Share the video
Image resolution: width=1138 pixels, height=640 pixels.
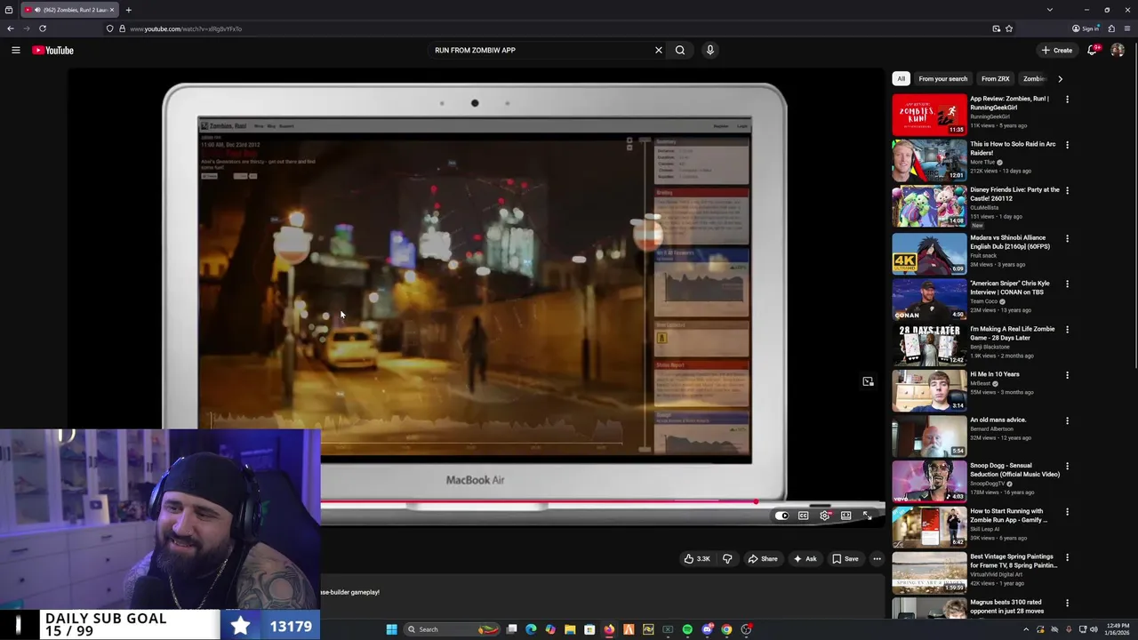[x=763, y=559]
